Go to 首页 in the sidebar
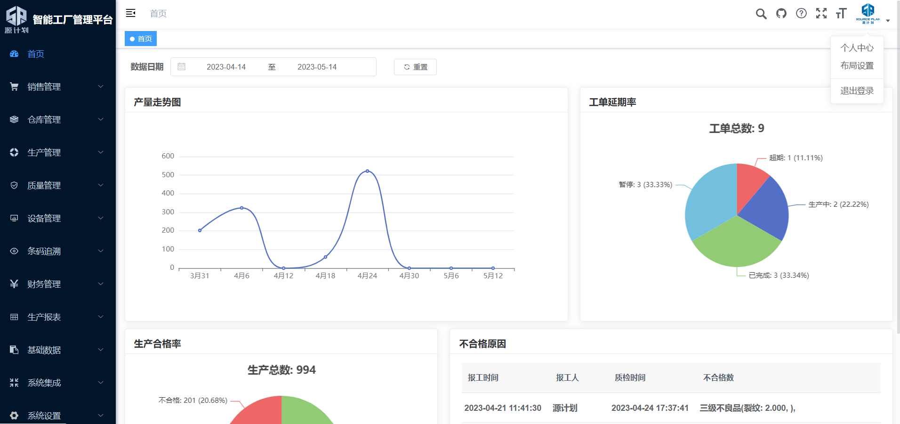900x424 pixels. [36, 54]
